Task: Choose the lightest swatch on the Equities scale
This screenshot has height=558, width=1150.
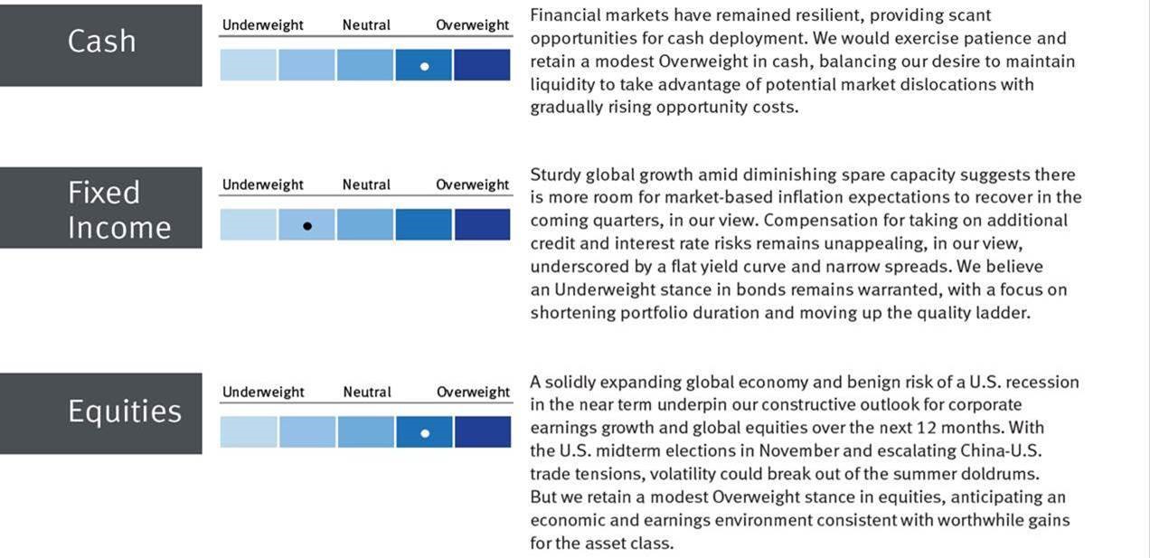Action: [x=249, y=432]
